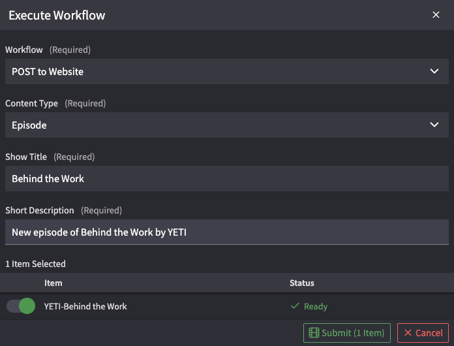This screenshot has width=454, height=346.
Task: Close the Execute Workflow dialog
Action: pos(436,15)
